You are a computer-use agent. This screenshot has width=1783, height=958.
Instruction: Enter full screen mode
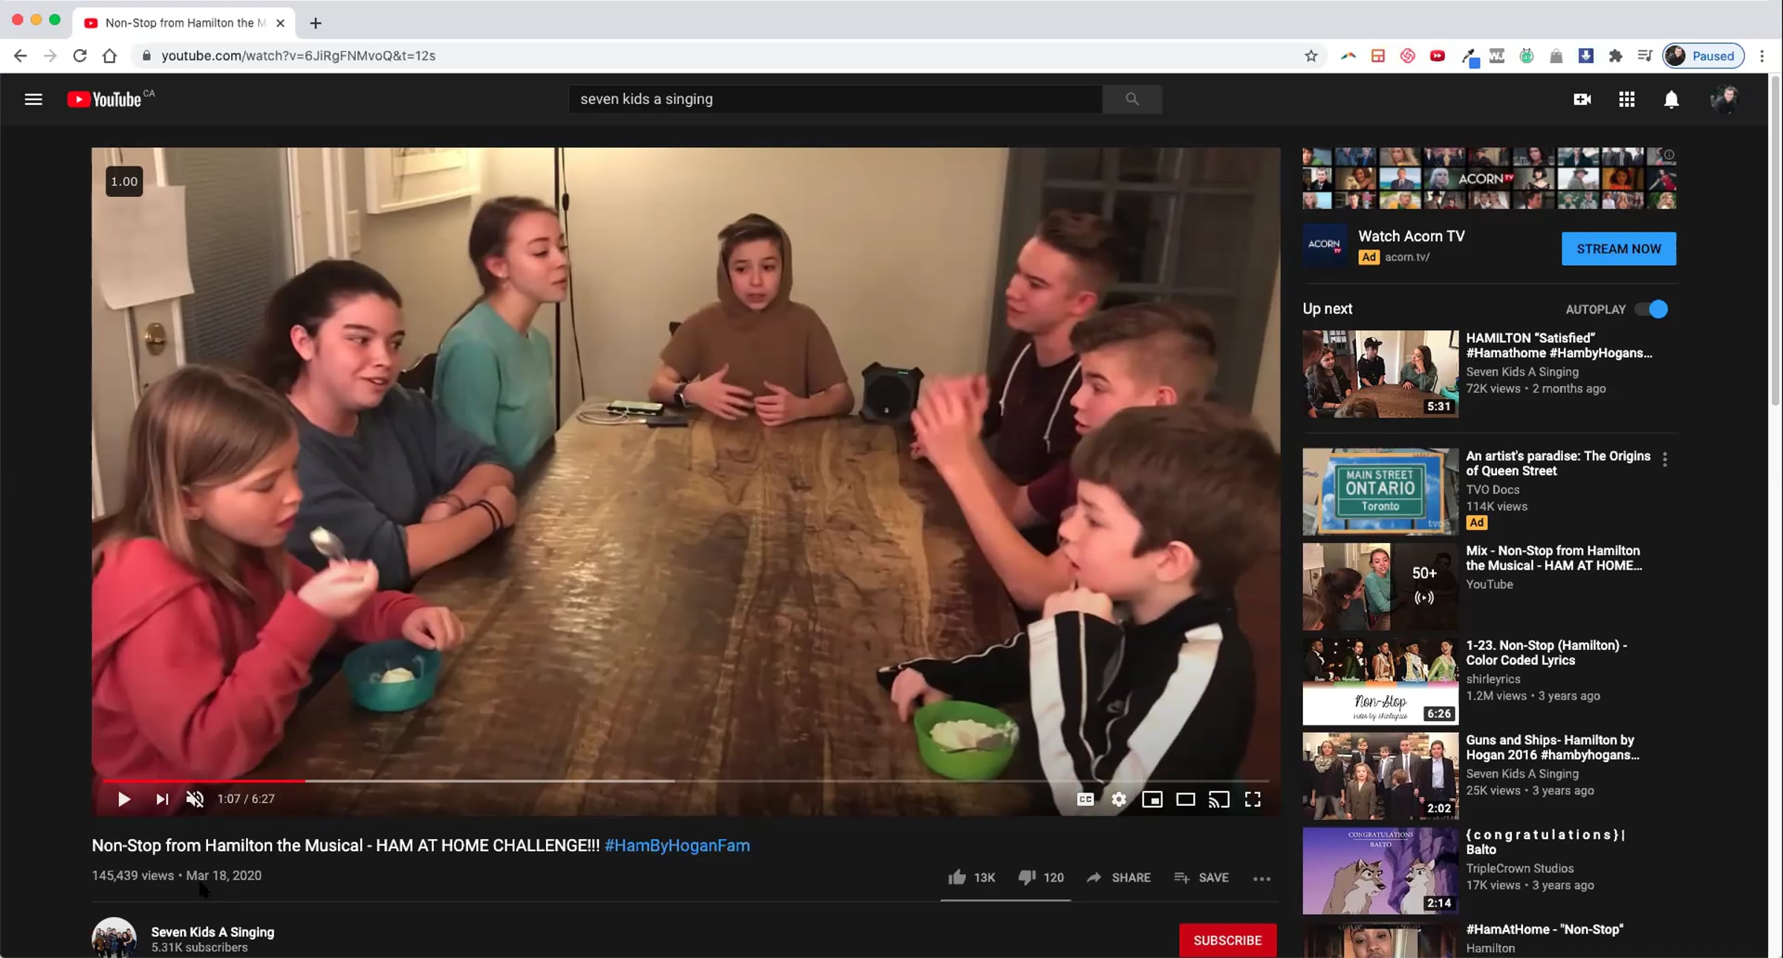(1253, 799)
